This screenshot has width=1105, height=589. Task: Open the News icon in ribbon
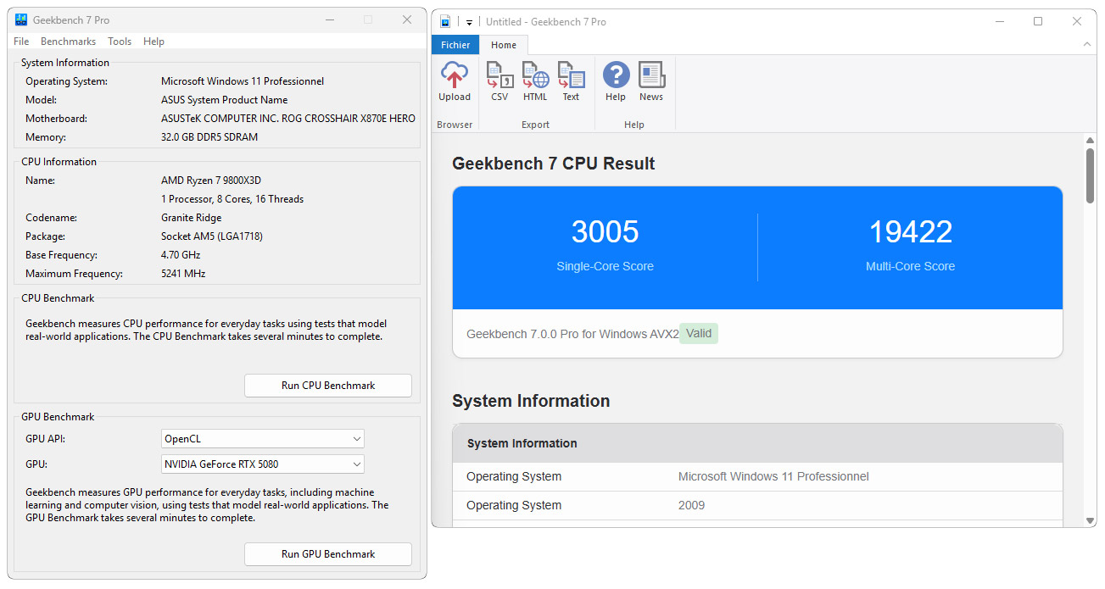coord(651,75)
